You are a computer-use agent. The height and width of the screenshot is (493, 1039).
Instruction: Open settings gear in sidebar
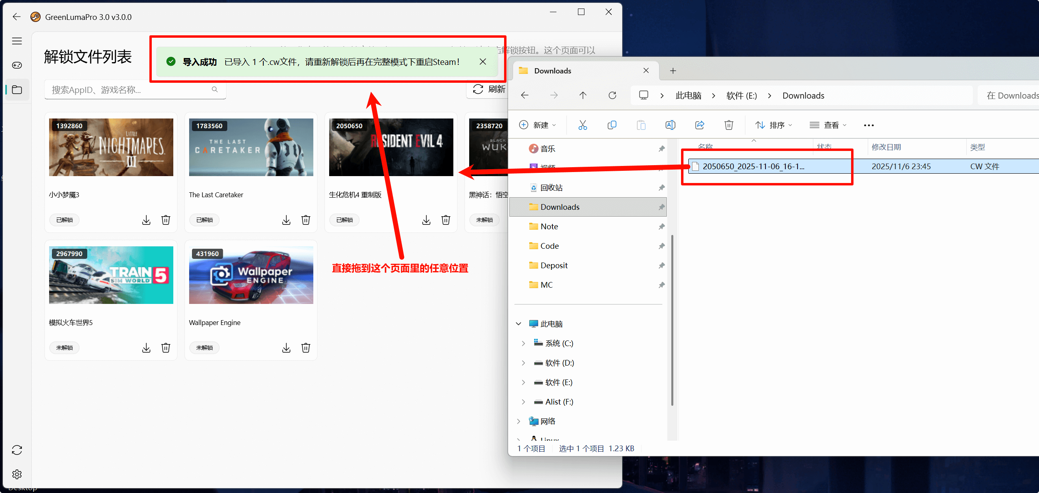17,474
